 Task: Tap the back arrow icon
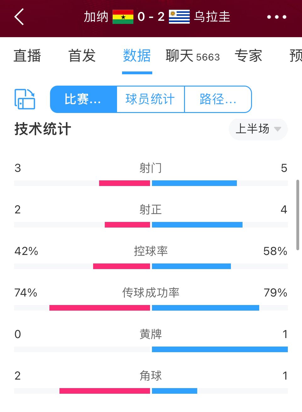pos(19,17)
